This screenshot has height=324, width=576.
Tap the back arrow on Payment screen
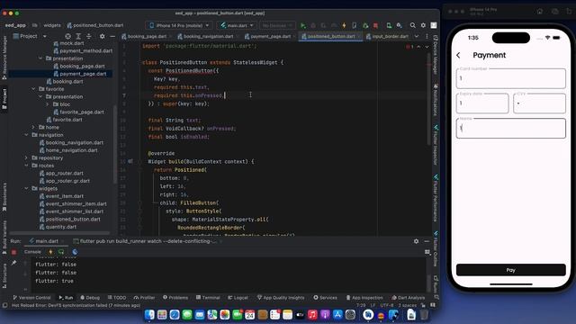(x=458, y=55)
